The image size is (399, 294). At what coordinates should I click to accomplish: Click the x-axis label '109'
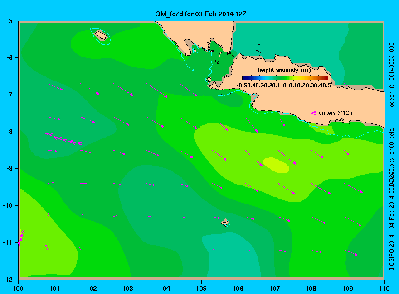click(348, 289)
